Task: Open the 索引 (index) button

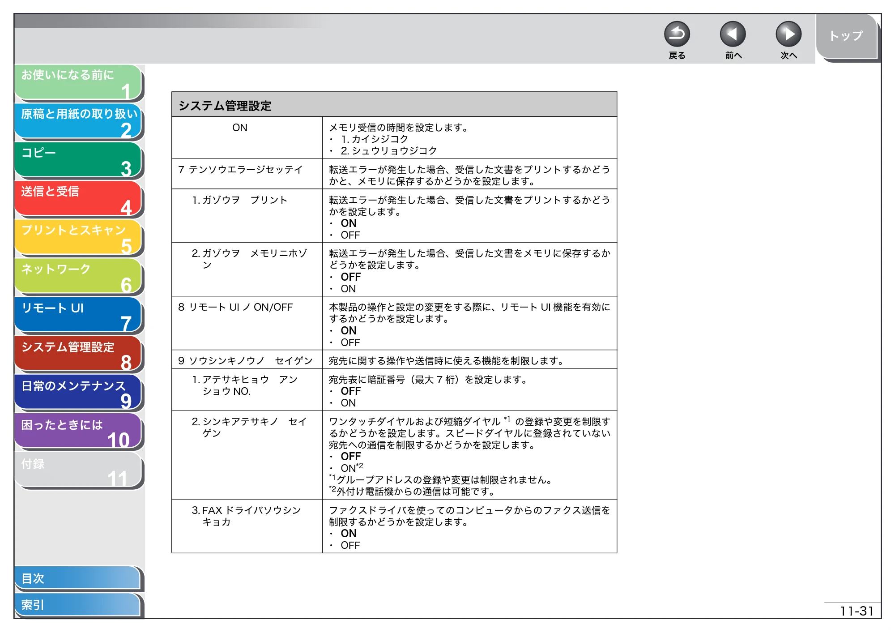Action: [x=77, y=605]
